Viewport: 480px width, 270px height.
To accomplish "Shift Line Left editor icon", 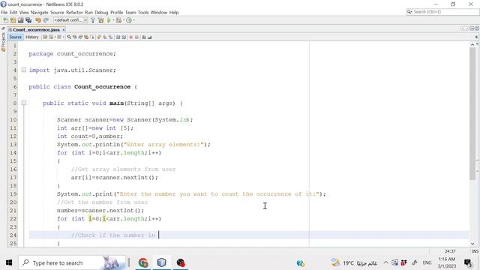I will click(118, 37).
